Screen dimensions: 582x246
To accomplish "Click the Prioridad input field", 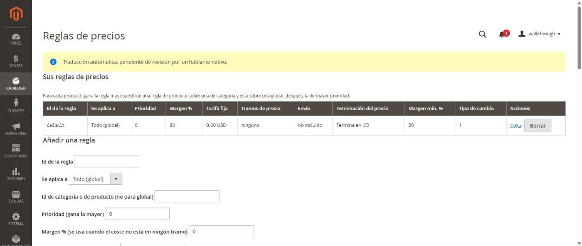I will tap(137, 214).
